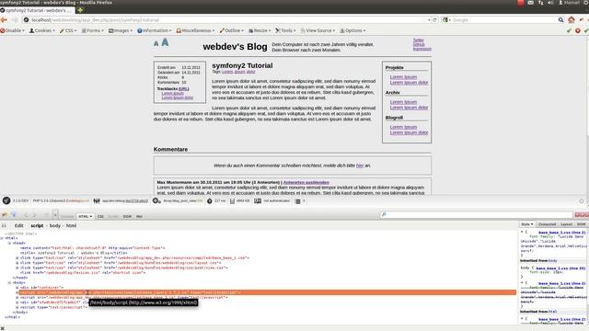Open the network indicator in top panel
This screenshot has height=331, width=589.
pyautogui.click(x=540, y=3)
